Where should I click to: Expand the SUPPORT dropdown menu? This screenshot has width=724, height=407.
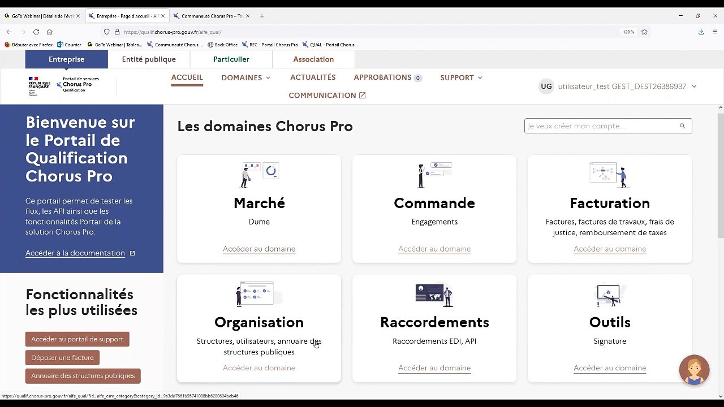461,78
